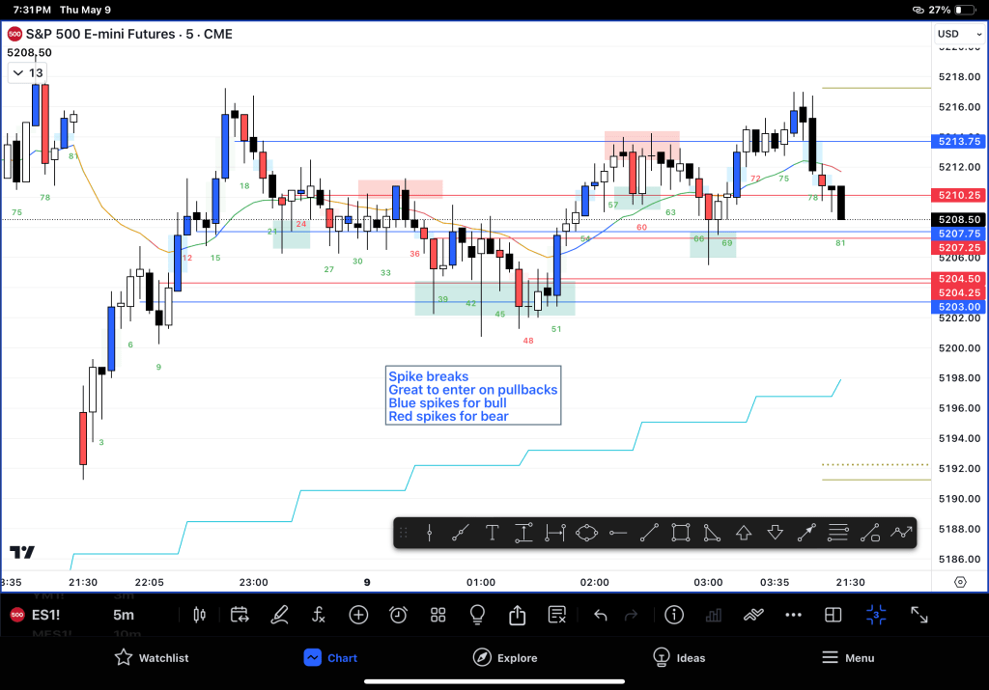This screenshot has width=989, height=690.
Task: Toggle fullscreen chart mode
Action: click(x=919, y=615)
